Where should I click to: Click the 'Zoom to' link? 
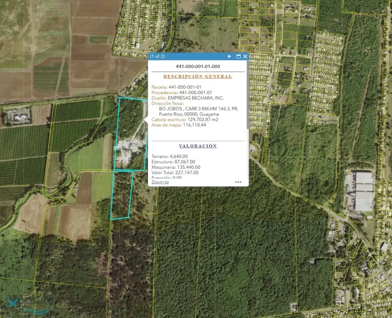160,182
